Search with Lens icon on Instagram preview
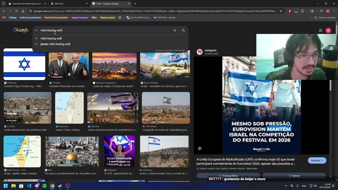This screenshot has width=338, height=190. click(200, 149)
